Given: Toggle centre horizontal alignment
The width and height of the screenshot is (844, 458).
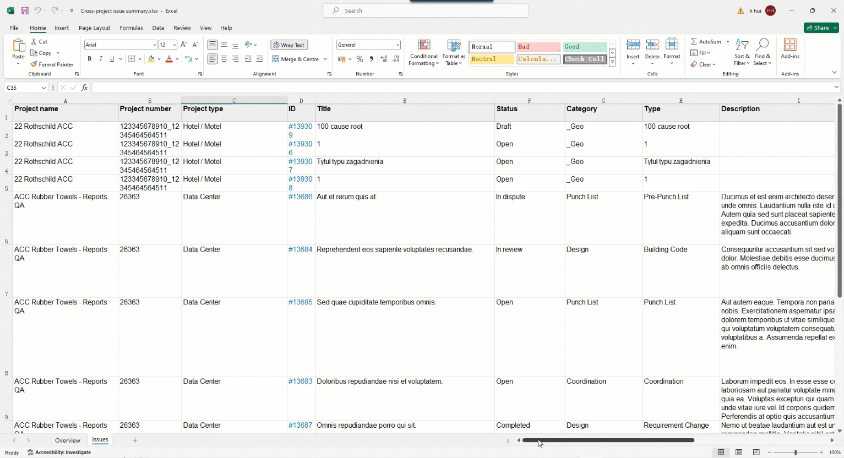Looking at the screenshot, I should pyautogui.click(x=224, y=59).
